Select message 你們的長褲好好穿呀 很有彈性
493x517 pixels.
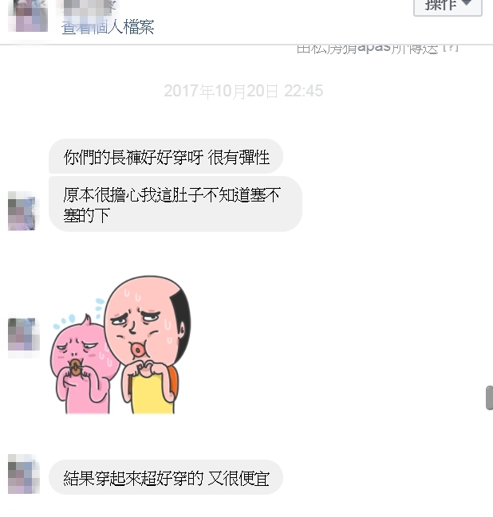point(166,156)
